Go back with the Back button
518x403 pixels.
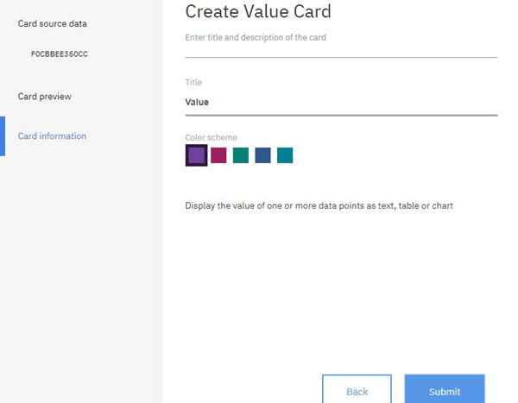(357, 389)
